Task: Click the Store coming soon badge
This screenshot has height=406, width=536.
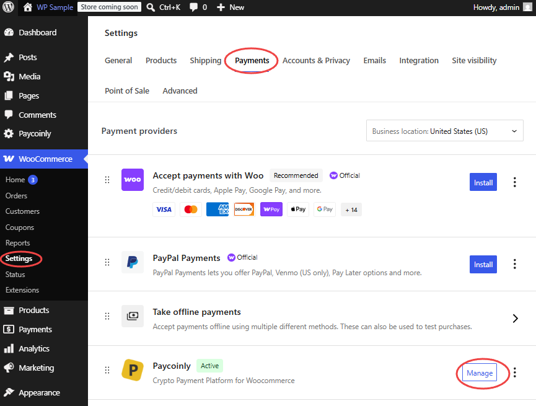Action: coord(109,7)
